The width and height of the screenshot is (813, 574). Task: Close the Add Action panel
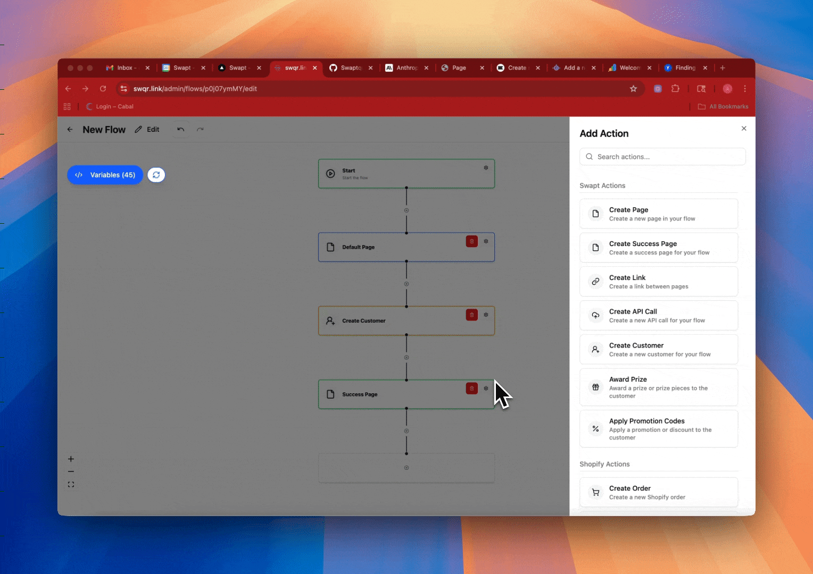(x=744, y=129)
